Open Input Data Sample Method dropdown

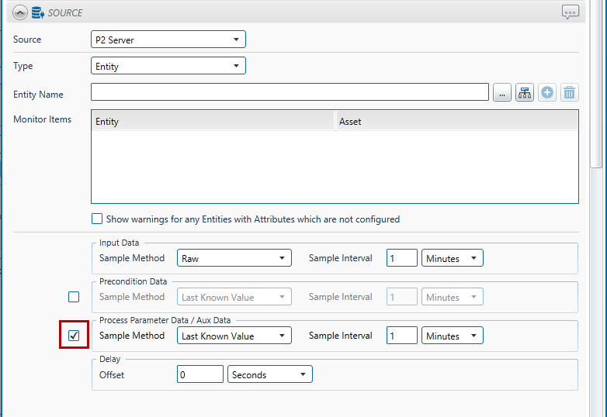(x=234, y=258)
